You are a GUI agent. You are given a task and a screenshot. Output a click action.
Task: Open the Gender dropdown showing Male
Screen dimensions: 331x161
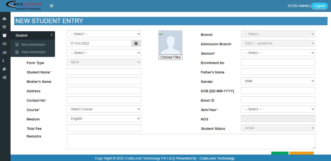point(278,81)
